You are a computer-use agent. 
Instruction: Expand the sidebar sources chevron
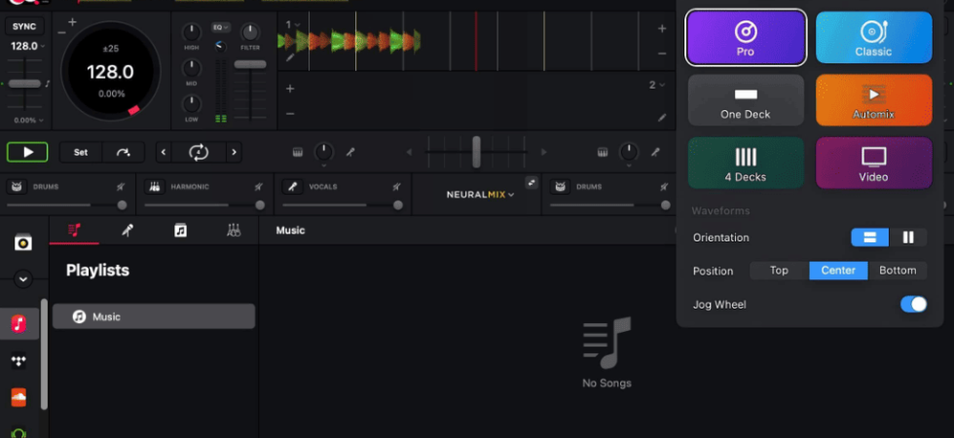coord(23,279)
